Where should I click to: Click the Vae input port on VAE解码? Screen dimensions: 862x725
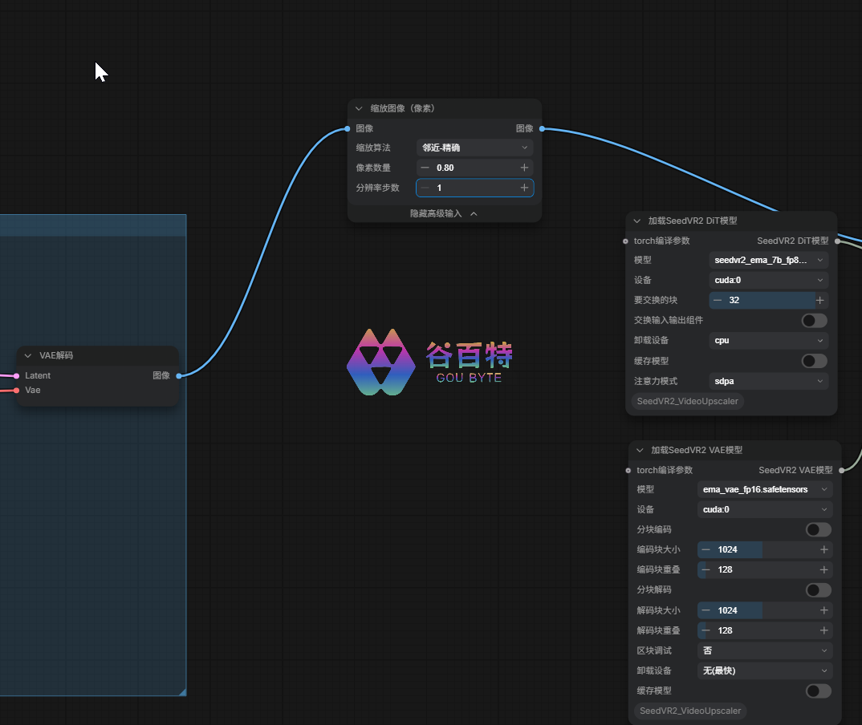pos(17,391)
